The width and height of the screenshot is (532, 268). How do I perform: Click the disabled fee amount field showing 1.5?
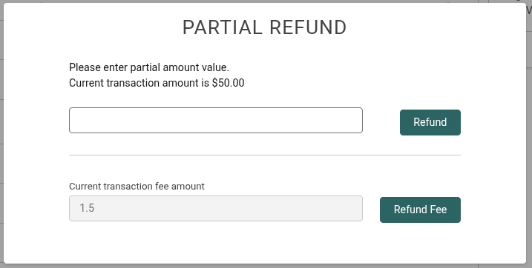[216, 208]
